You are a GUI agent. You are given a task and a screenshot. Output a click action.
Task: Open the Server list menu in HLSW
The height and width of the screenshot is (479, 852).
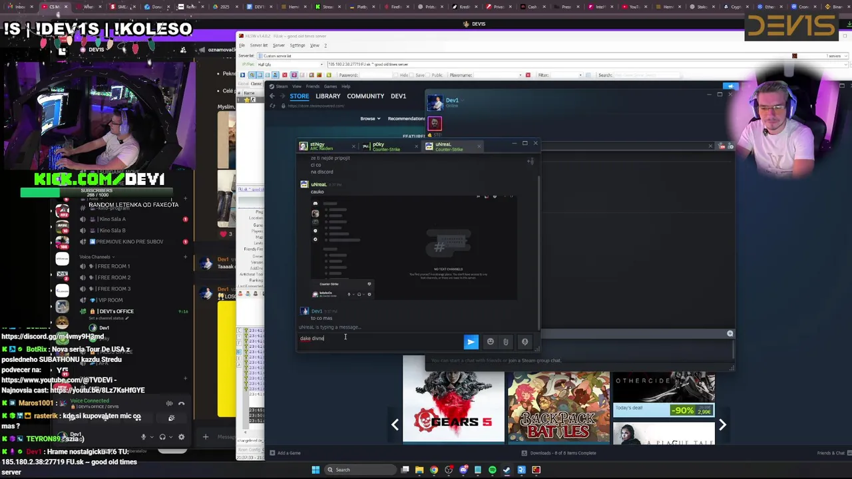coord(259,45)
